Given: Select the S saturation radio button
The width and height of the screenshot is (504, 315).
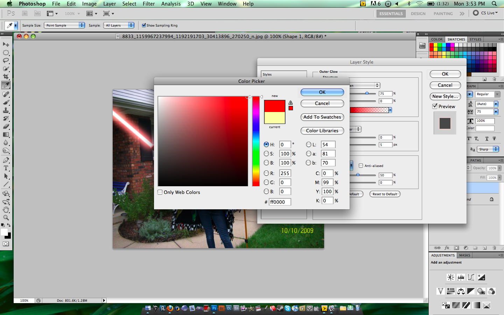Looking at the screenshot, I should [x=266, y=154].
